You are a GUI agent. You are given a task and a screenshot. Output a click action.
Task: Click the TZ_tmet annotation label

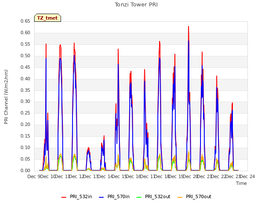pyautogui.click(x=47, y=18)
